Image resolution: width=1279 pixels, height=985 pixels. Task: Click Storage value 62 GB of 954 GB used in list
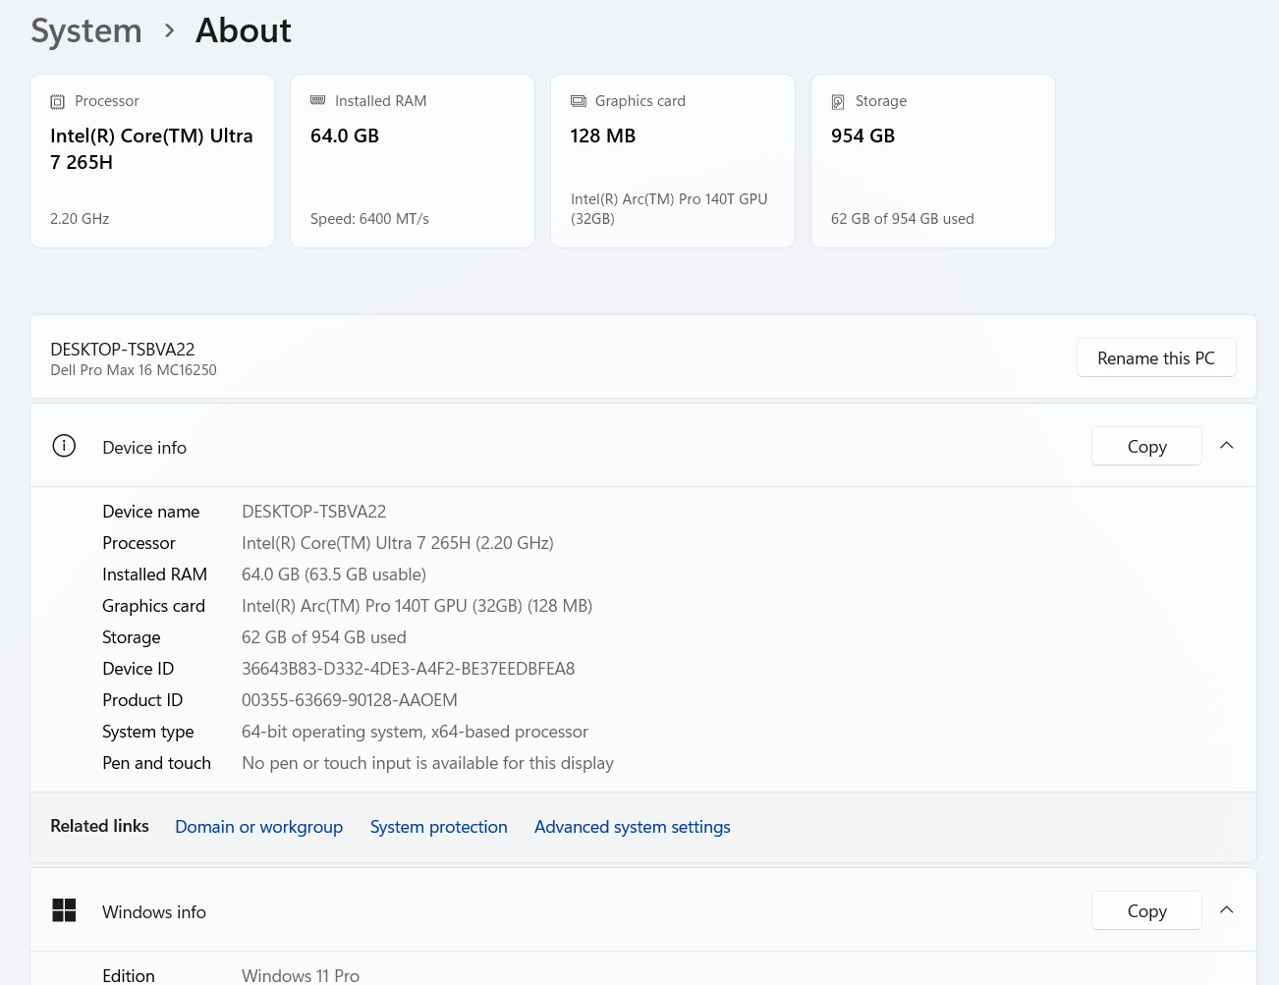point(324,637)
